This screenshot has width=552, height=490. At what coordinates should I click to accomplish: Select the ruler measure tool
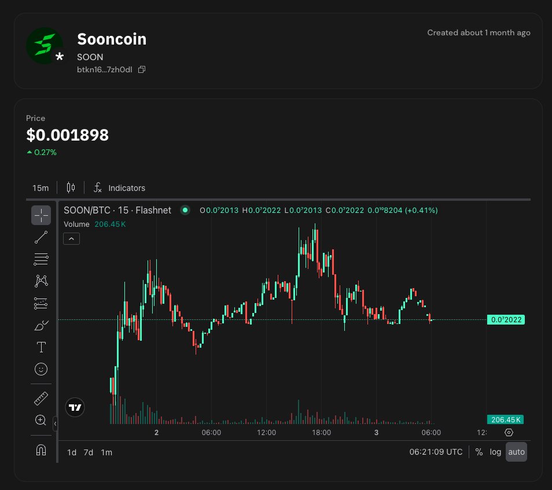coord(41,399)
